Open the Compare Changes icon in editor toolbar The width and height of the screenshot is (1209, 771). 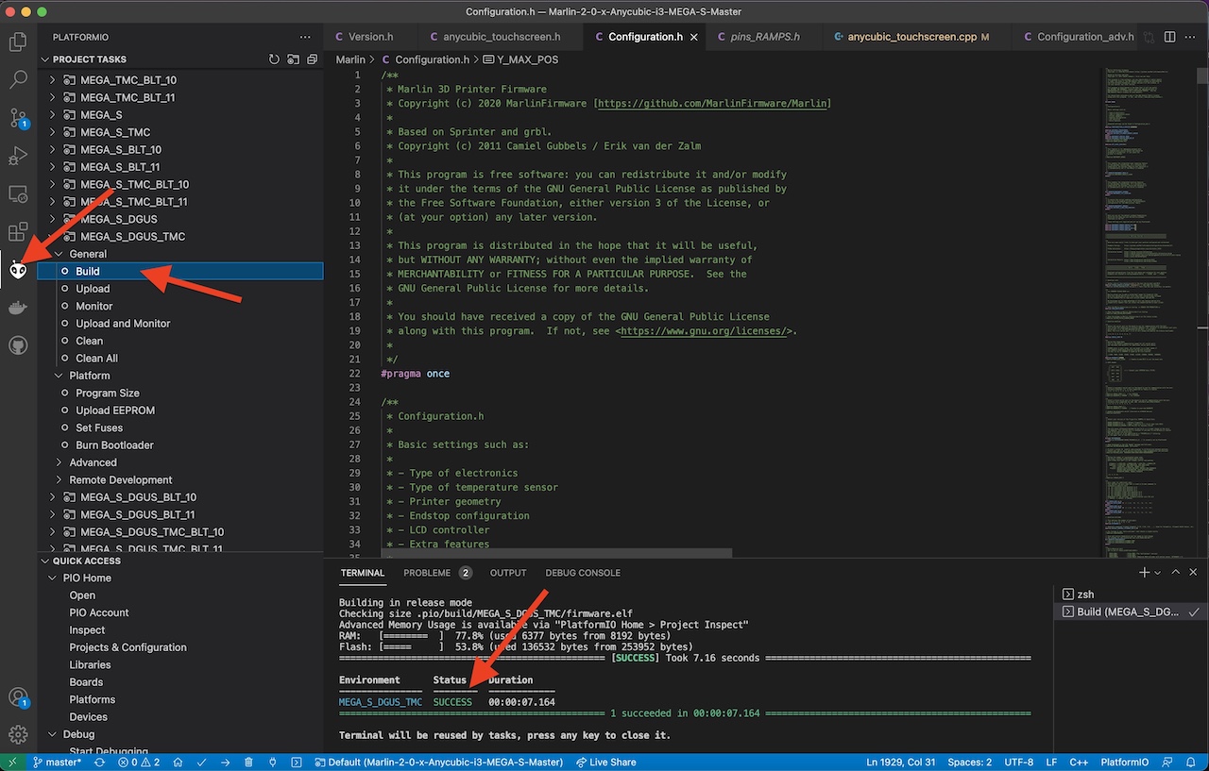coord(1149,37)
